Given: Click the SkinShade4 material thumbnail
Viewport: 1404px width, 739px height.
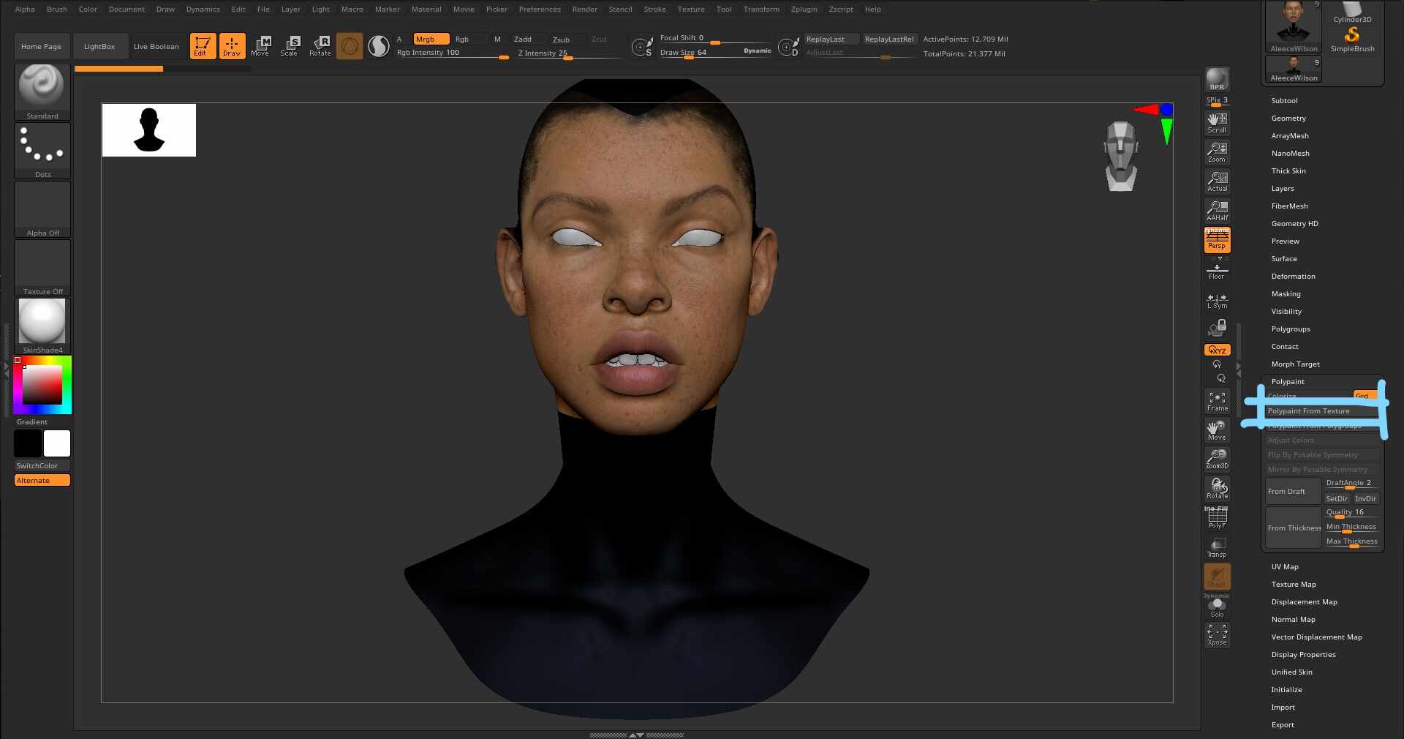Looking at the screenshot, I should coord(42,322).
